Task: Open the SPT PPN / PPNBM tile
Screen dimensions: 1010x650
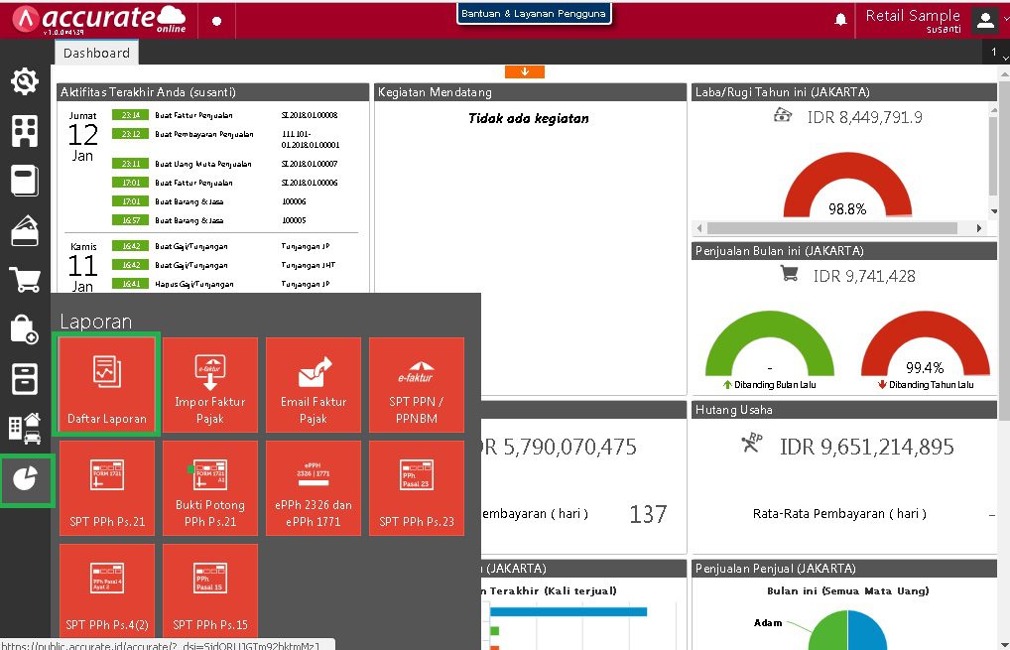Action: [x=416, y=385]
